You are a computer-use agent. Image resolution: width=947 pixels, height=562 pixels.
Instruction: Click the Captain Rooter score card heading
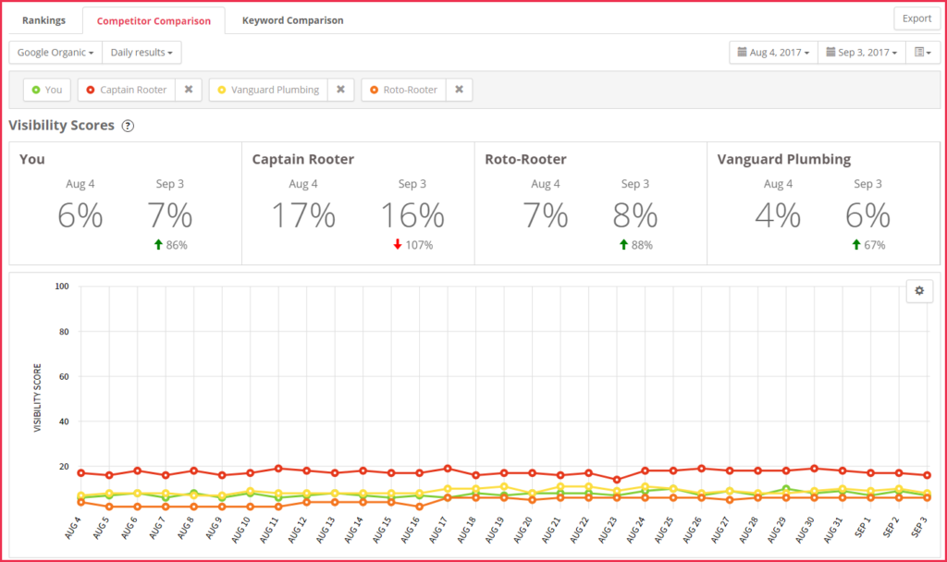click(302, 159)
